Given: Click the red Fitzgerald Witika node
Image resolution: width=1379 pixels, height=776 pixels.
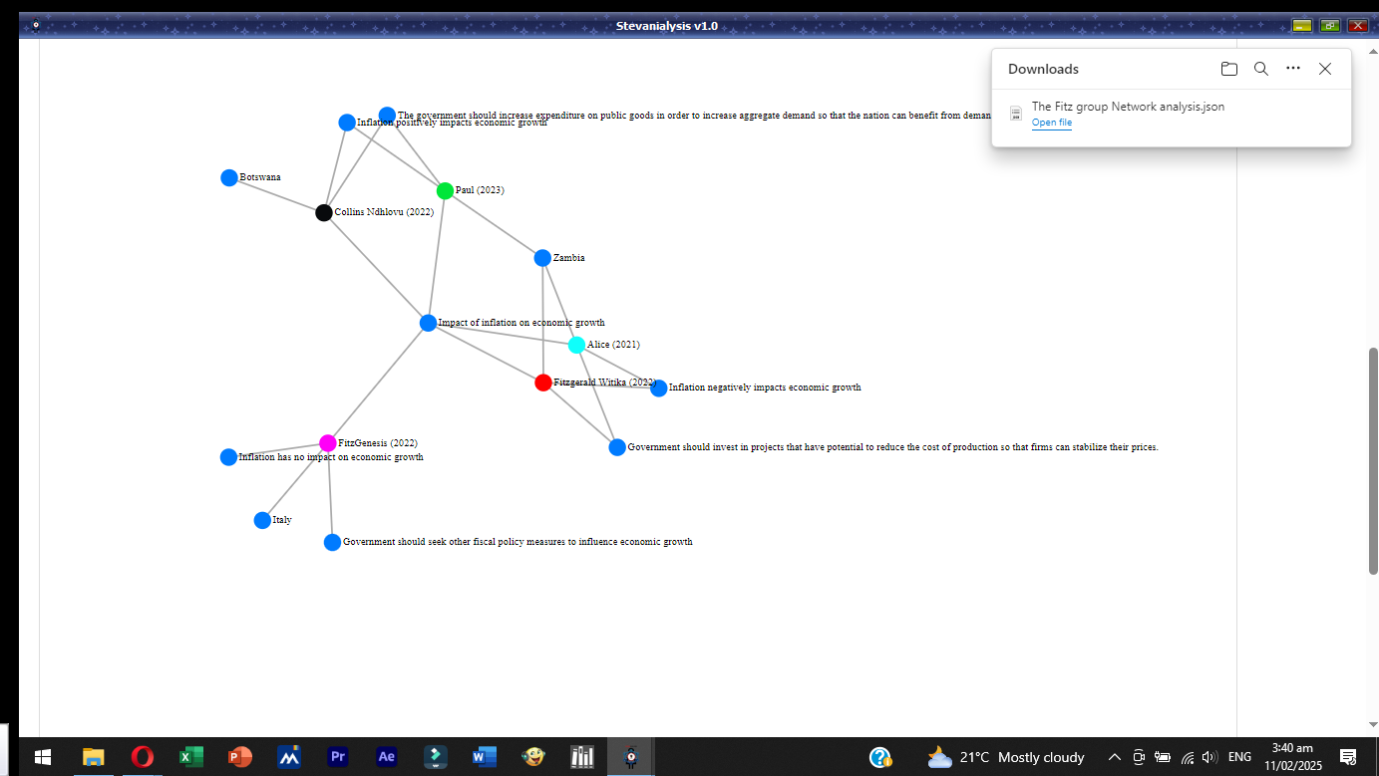Looking at the screenshot, I should [x=543, y=383].
